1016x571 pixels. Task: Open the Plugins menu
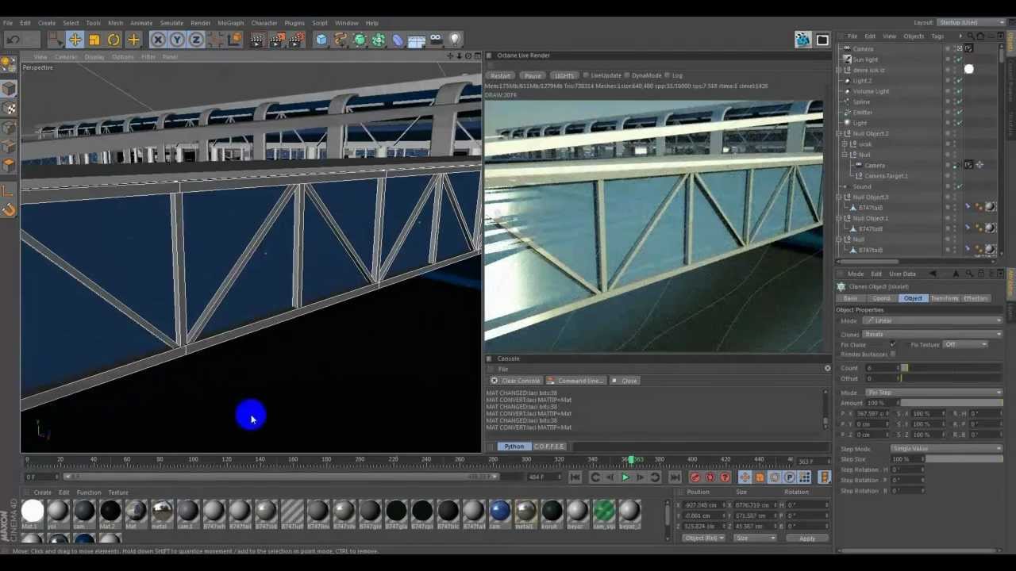pos(294,23)
